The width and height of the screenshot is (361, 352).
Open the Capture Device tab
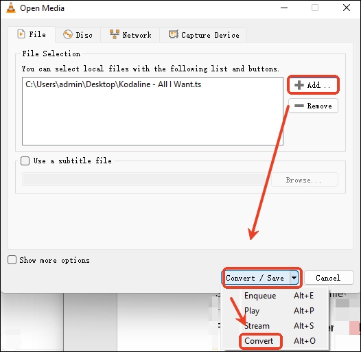(203, 35)
